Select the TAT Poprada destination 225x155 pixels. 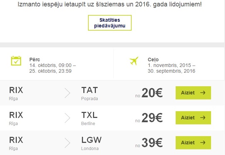89,93
